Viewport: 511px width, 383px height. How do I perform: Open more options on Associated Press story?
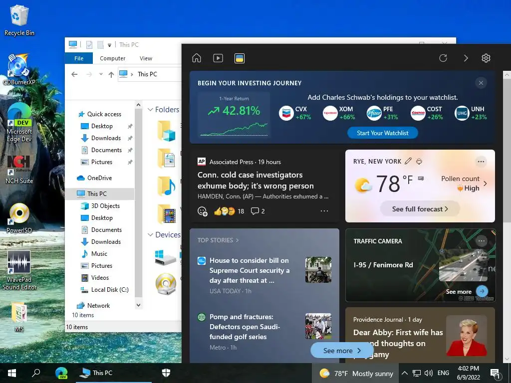[x=324, y=211]
